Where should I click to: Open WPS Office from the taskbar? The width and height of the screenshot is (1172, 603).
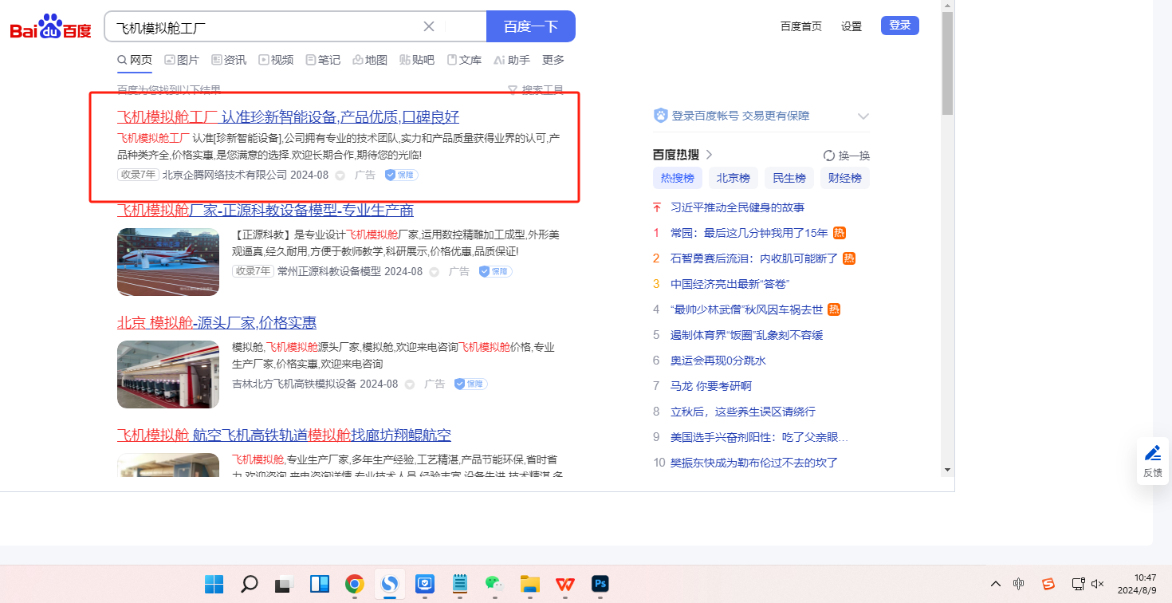[564, 584]
